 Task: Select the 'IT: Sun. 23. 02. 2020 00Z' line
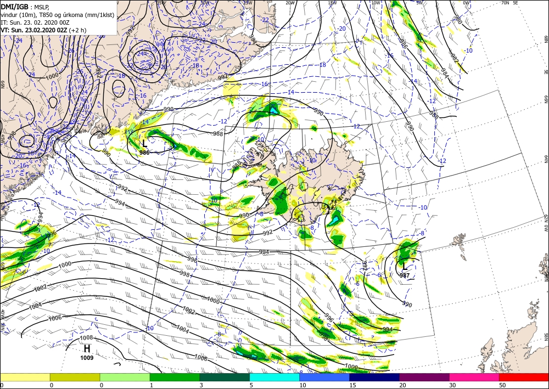click(35, 22)
